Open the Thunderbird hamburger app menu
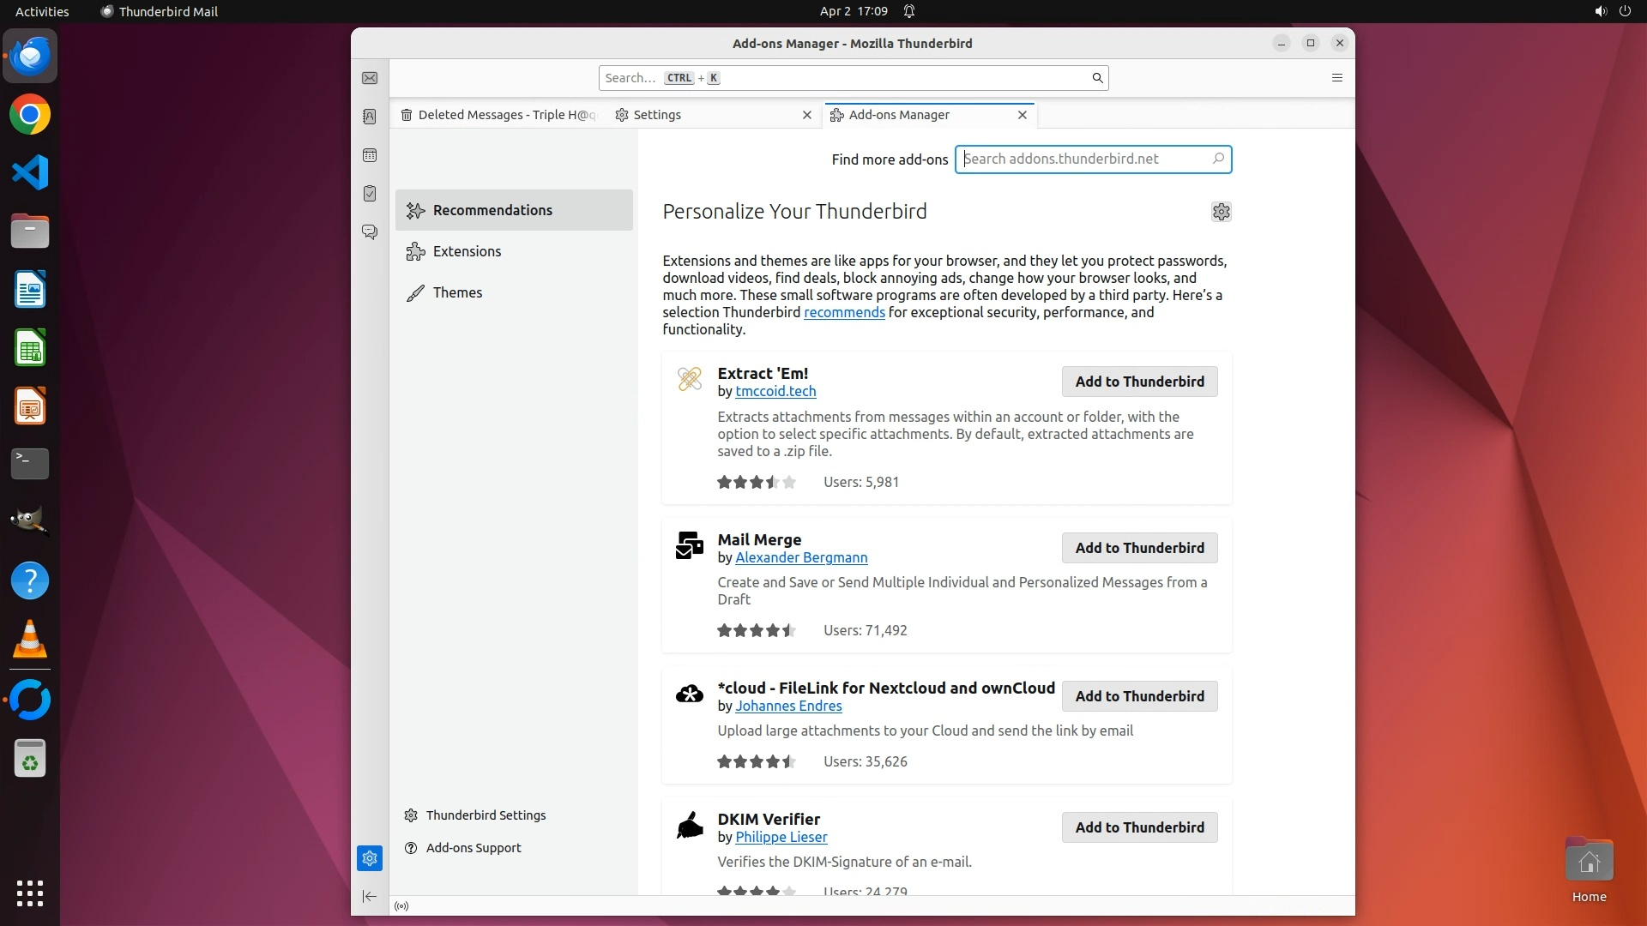 (x=1336, y=78)
